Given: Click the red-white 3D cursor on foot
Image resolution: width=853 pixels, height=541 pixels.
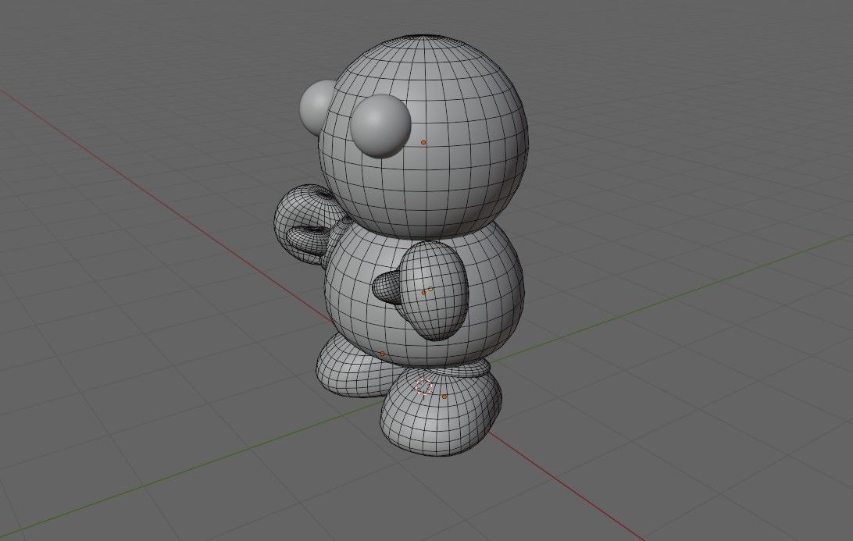Looking at the screenshot, I should tap(424, 386).
